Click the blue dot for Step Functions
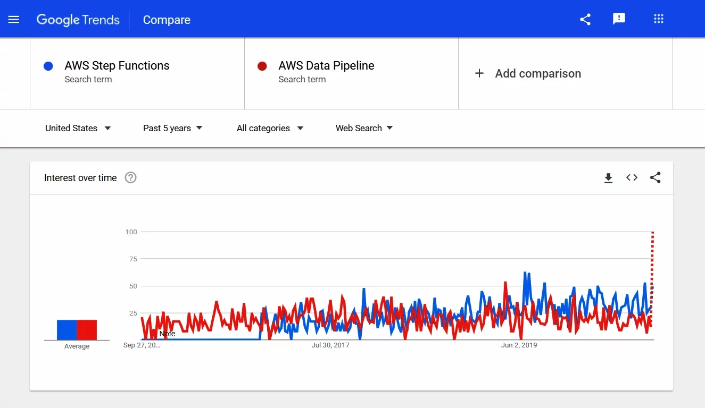705x408 pixels. coord(48,66)
